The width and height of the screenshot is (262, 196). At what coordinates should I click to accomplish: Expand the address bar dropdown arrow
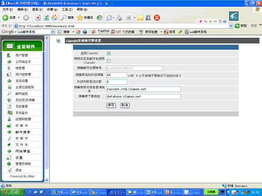(231, 26)
